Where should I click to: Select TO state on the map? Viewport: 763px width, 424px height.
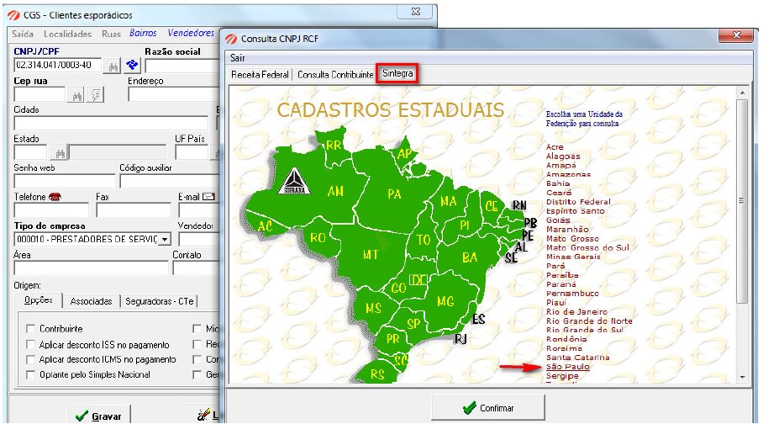[x=423, y=240]
